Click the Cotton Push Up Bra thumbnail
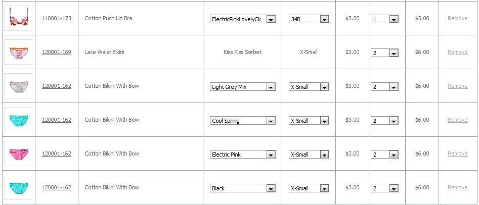479x205 pixels. pos(19,18)
